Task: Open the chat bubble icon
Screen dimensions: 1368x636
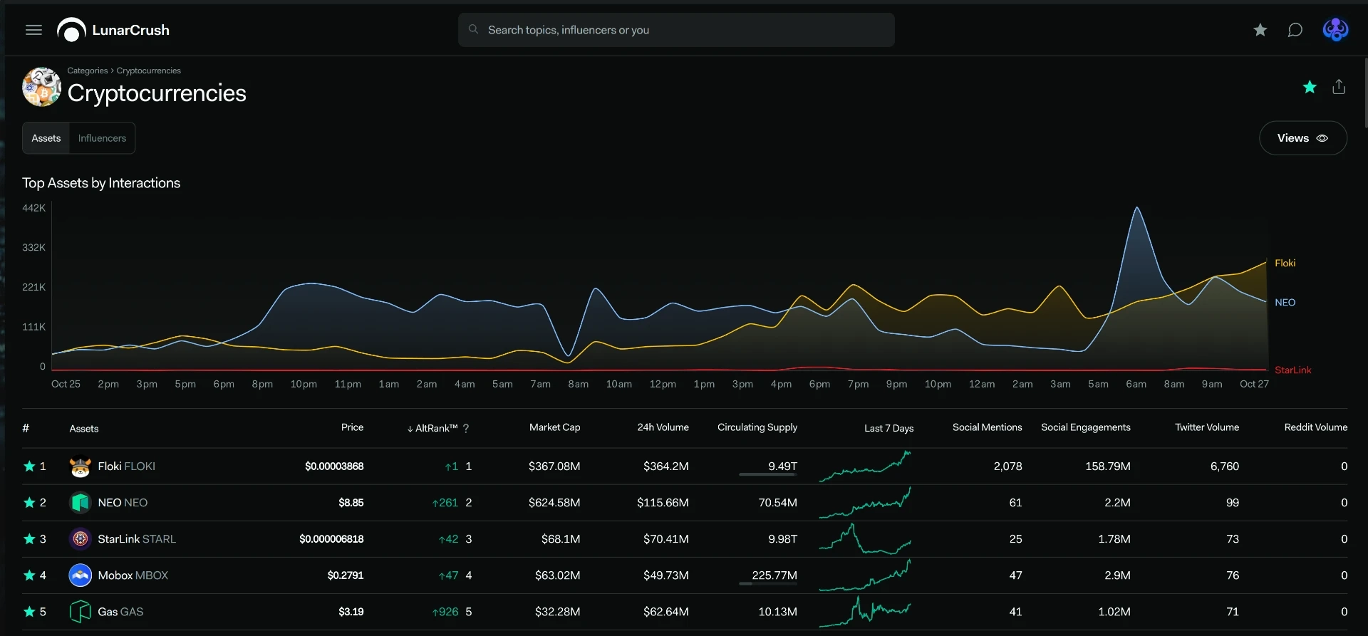Action: (x=1295, y=30)
